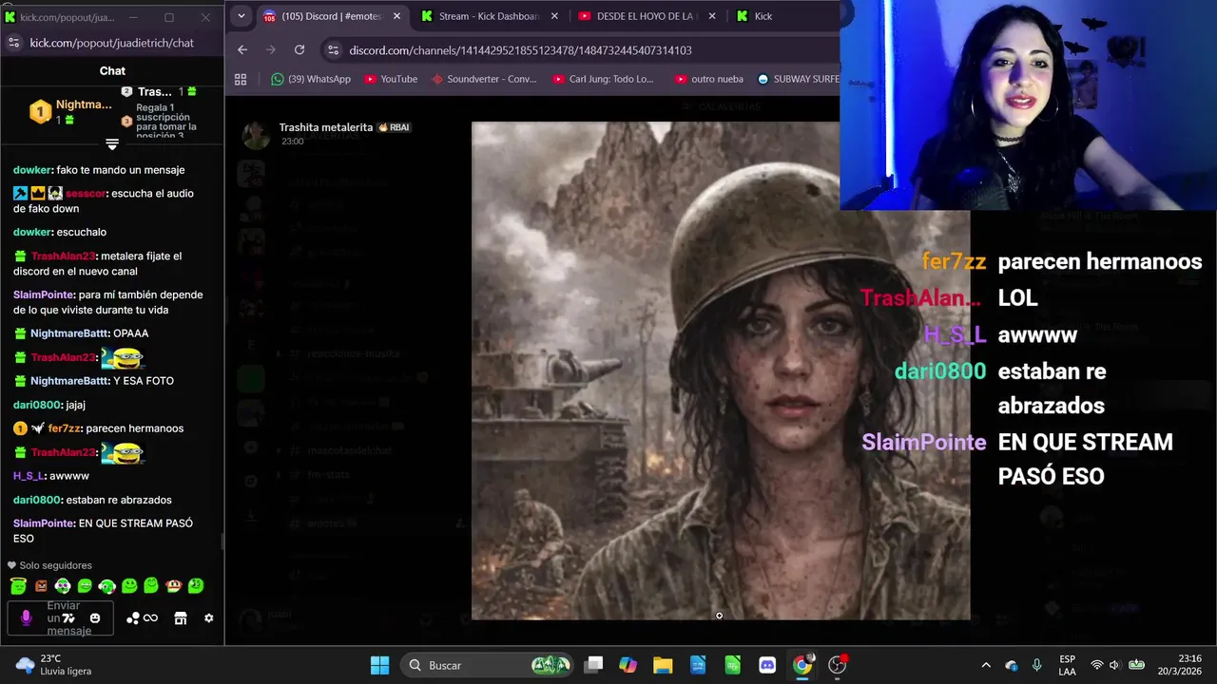Launch Copilot from the taskbar
Image resolution: width=1217 pixels, height=684 pixels.
click(628, 665)
